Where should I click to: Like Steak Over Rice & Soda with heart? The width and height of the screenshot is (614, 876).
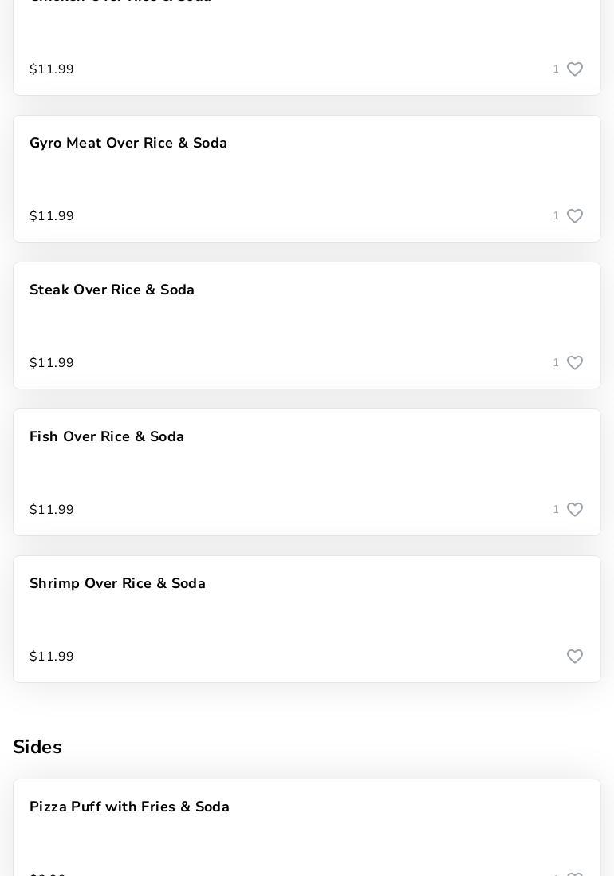coord(575,363)
